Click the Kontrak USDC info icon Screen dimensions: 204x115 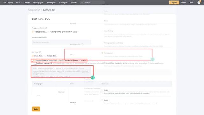83,44
